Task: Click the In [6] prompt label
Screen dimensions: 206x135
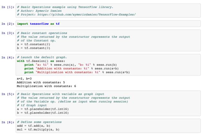Action: pos(8,122)
